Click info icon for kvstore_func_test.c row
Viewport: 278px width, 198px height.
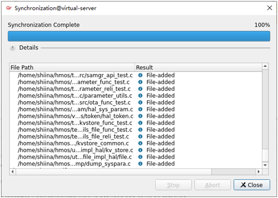click(x=140, y=123)
